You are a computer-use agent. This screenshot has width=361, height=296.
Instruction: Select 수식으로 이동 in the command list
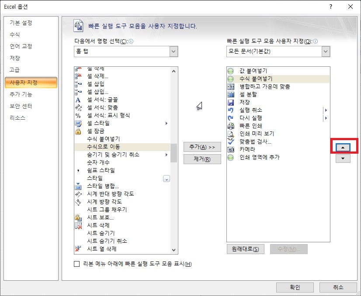(122, 147)
